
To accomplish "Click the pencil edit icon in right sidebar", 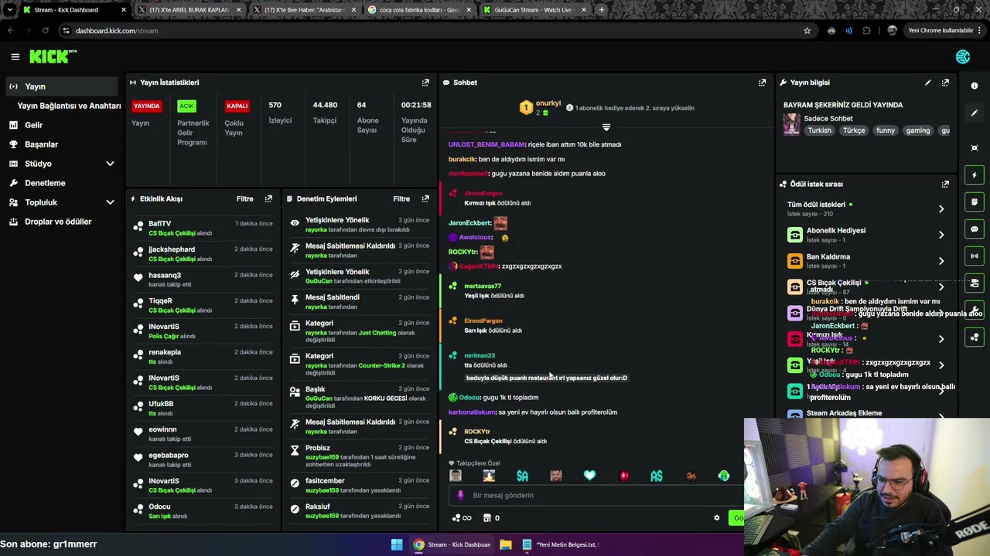I will 975,114.
